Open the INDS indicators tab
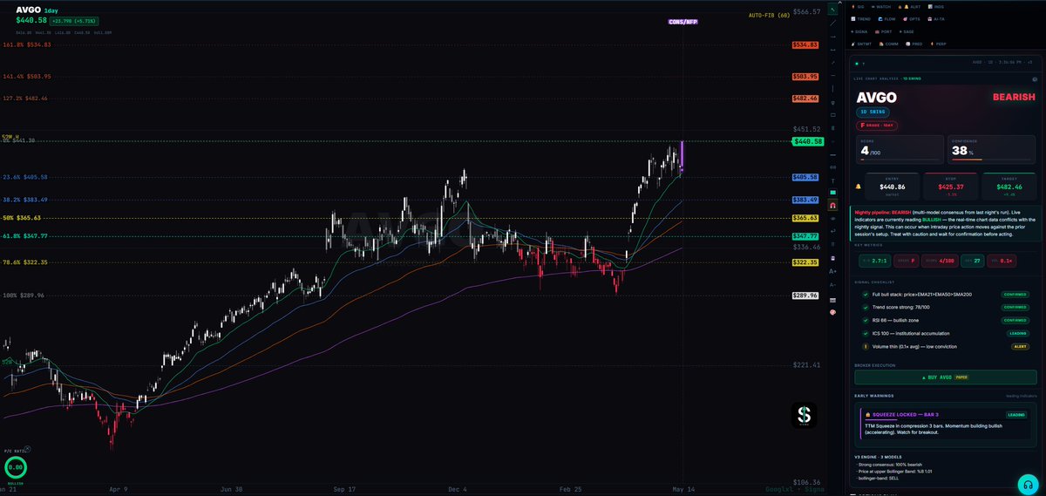The height and width of the screenshot is (496, 1046). coord(936,7)
